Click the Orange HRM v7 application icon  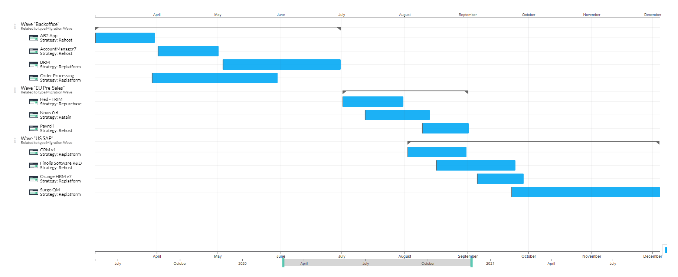coord(34,179)
